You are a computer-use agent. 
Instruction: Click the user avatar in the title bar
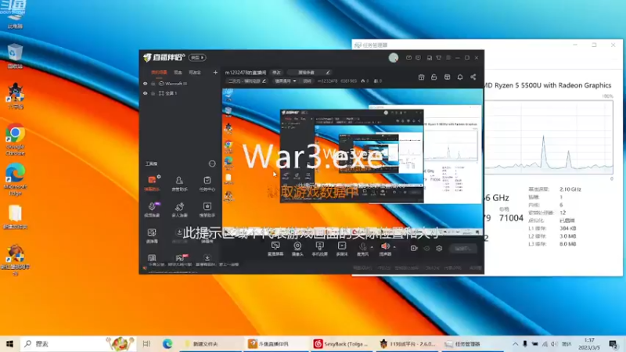394,58
